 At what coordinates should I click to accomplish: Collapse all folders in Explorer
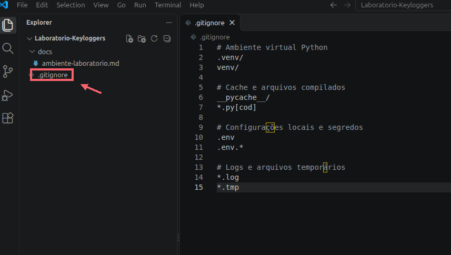coord(167,38)
